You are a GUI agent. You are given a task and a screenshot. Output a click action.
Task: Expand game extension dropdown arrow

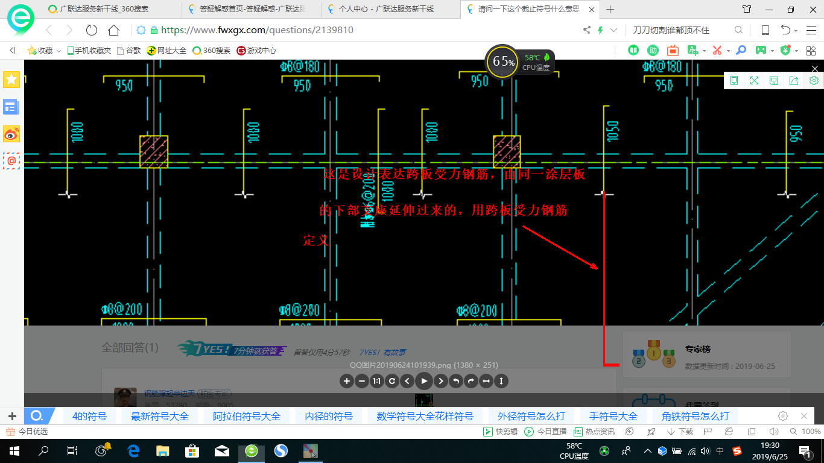tap(773, 51)
